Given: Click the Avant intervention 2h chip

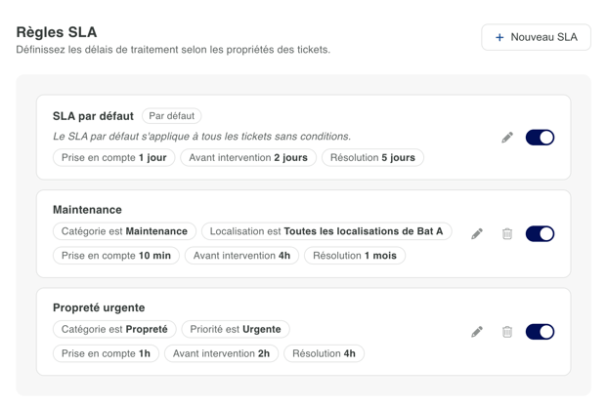Looking at the screenshot, I should pos(221,353).
